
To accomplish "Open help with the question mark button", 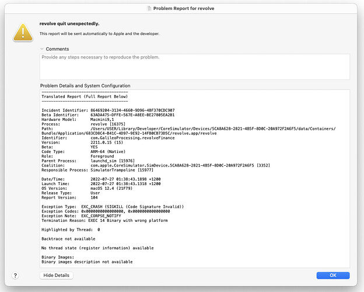I will point(15,275).
